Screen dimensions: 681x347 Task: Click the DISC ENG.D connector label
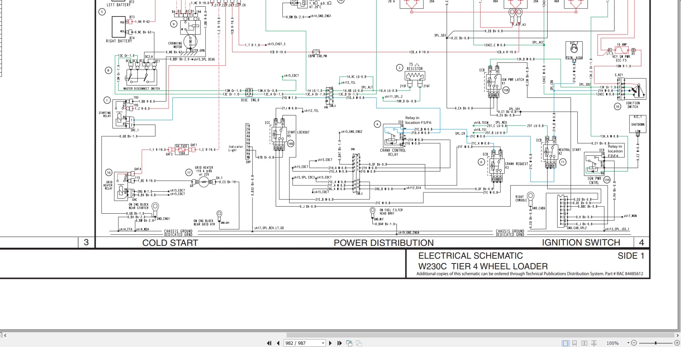pyautogui.click(x=250, y=100)
